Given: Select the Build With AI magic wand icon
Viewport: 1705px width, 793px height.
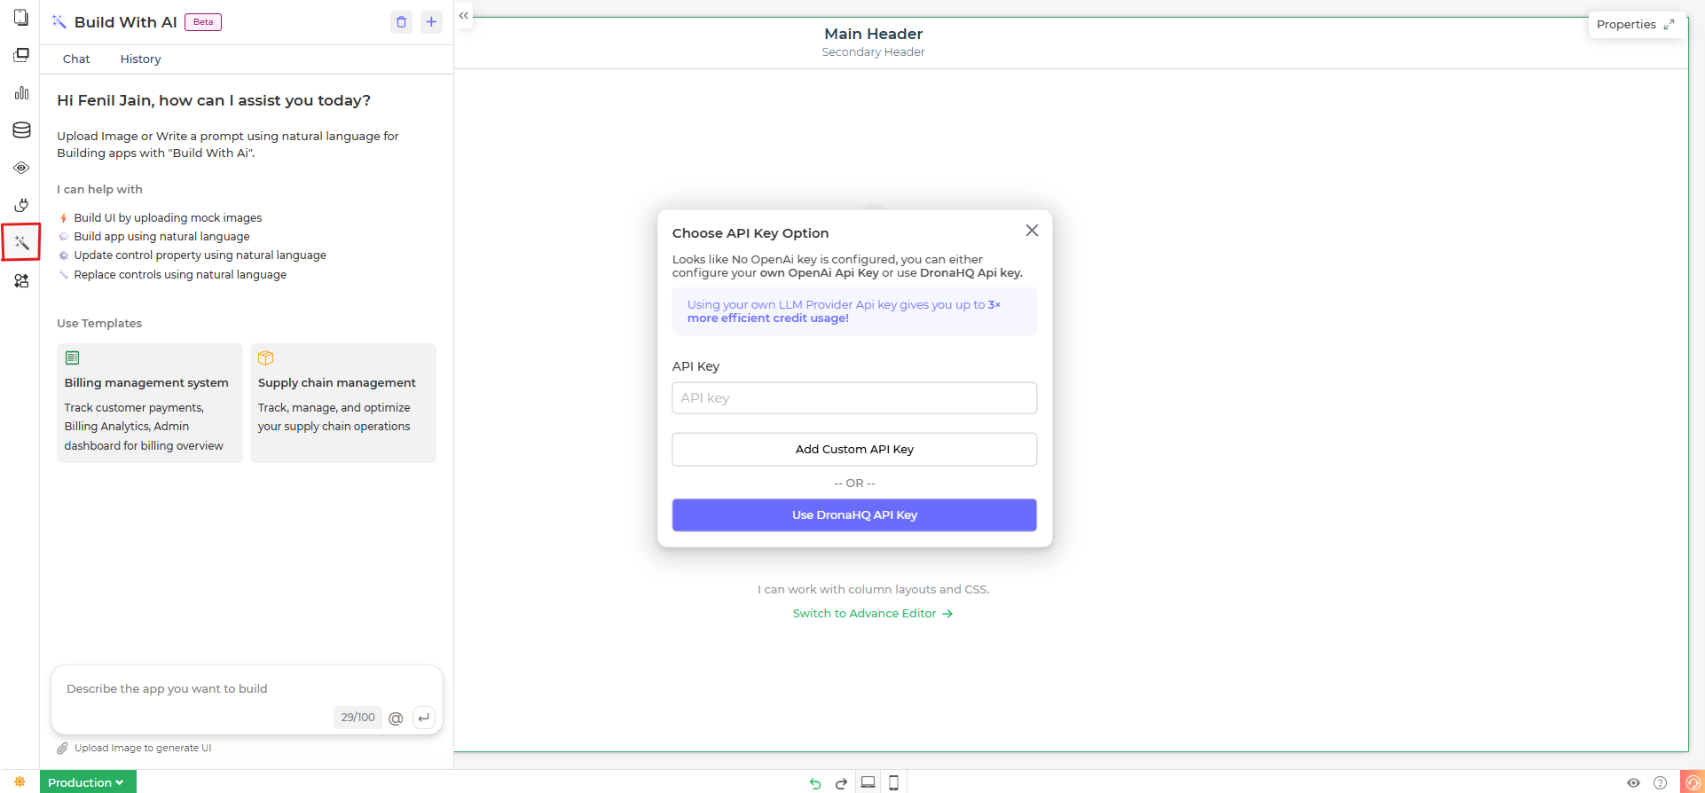Looking at the screenshot, I should coord(21,242).
